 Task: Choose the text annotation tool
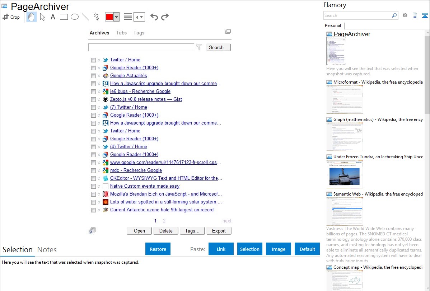53,17
